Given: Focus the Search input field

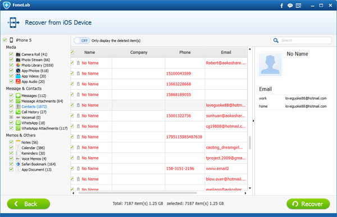Looking at the screenshot, I should click(301, 40).
